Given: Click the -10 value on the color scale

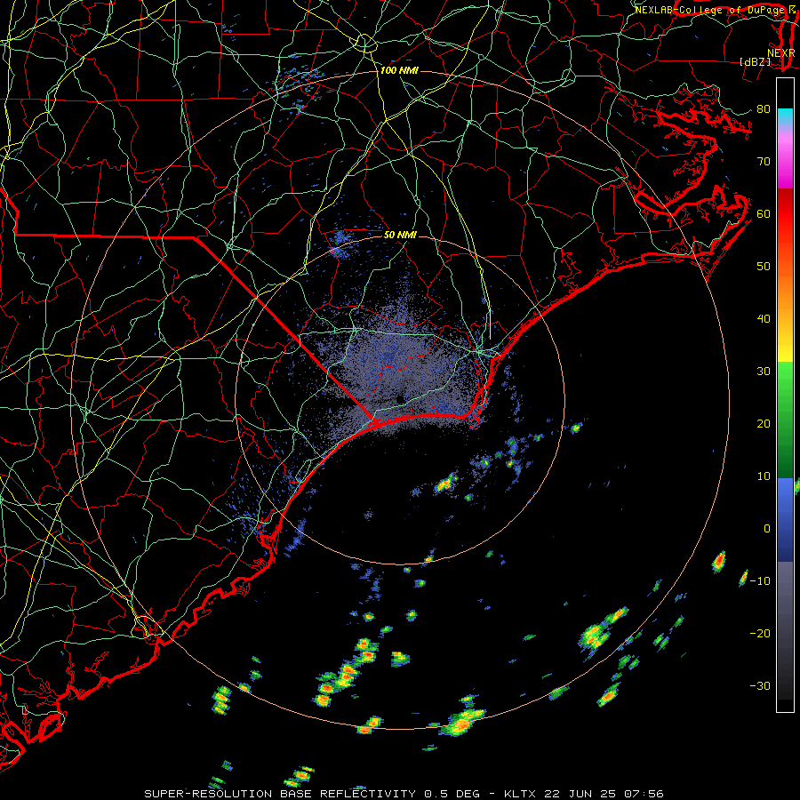Looking at the screenshot, I should click(x=760, y=581).
